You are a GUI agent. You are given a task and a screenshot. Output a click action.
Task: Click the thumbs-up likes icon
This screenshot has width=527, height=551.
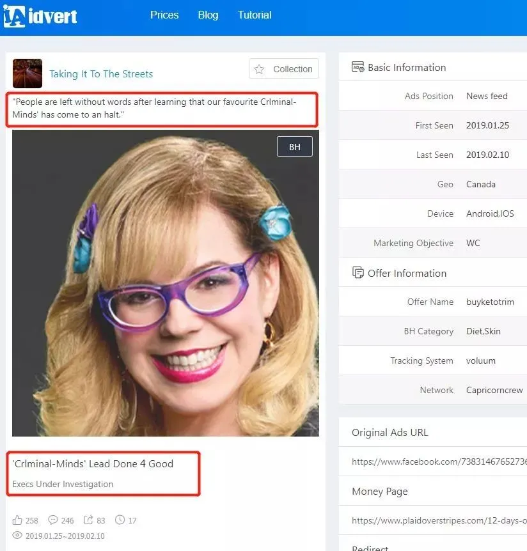(17, 520)
